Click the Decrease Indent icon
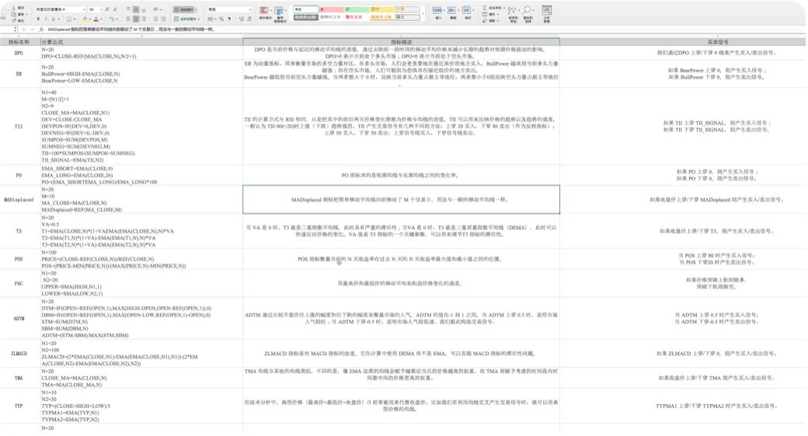 click(x=155, y=19)
